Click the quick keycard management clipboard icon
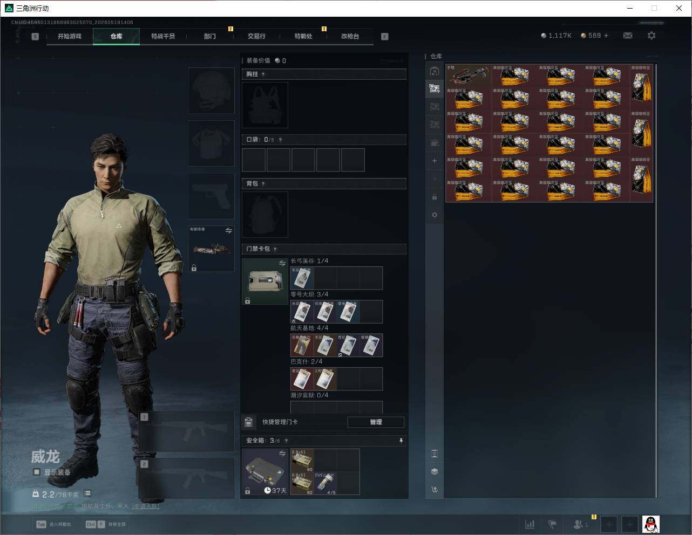The height and width of the screenshot is (535, 692). coord(249,422)
